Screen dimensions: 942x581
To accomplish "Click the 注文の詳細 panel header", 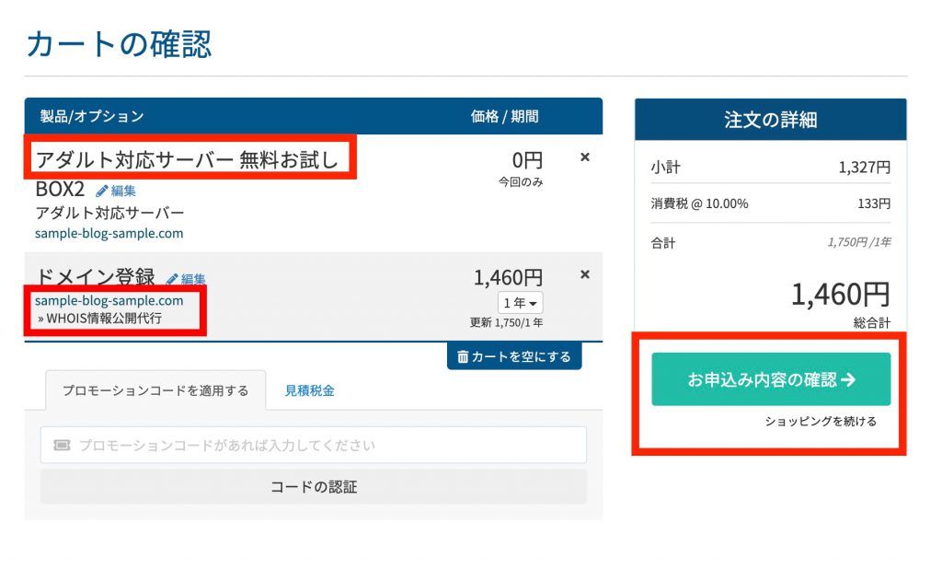I will tap(770, 120).
